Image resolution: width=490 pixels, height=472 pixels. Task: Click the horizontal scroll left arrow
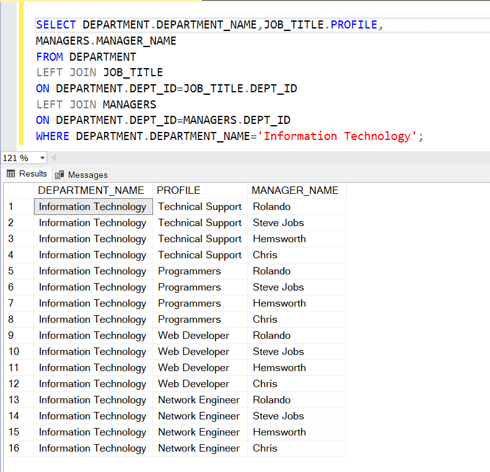pos(54,158)
